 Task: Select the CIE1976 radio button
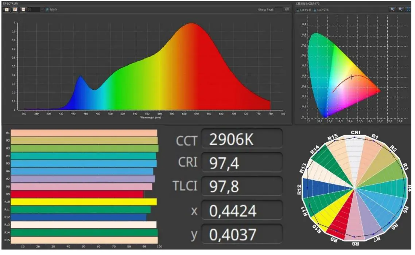pyautogui.click(x=315, y=10)
